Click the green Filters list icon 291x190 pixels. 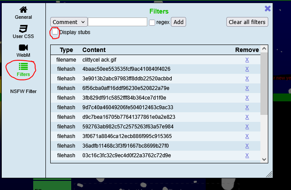pos(23,66)
